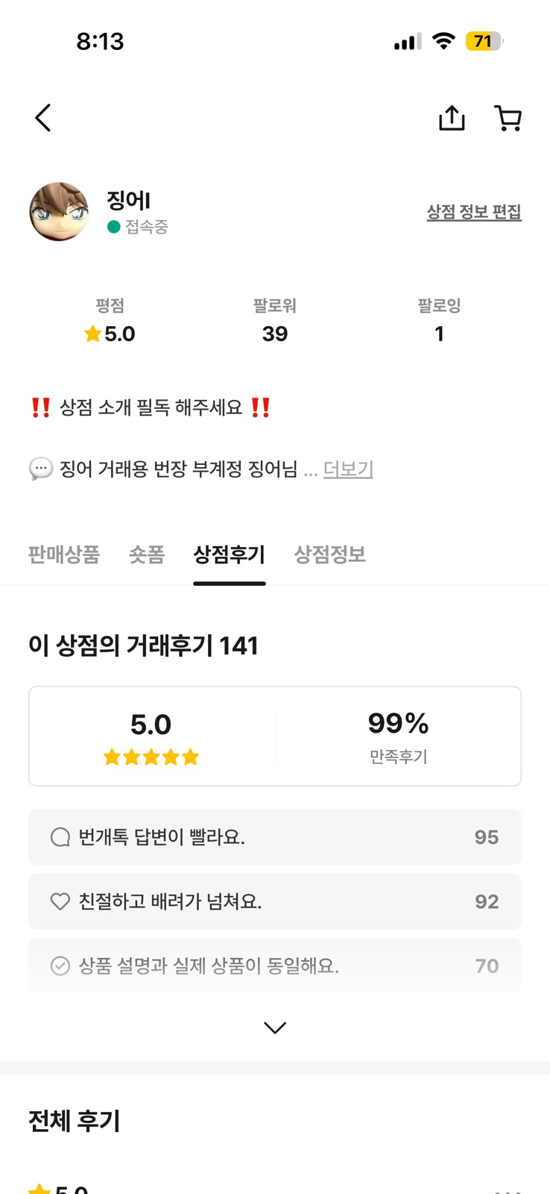This screenshot has width=550, height=1194.
Task: Tap the 99% 만족후기 box
Action: tap(398, 737)
